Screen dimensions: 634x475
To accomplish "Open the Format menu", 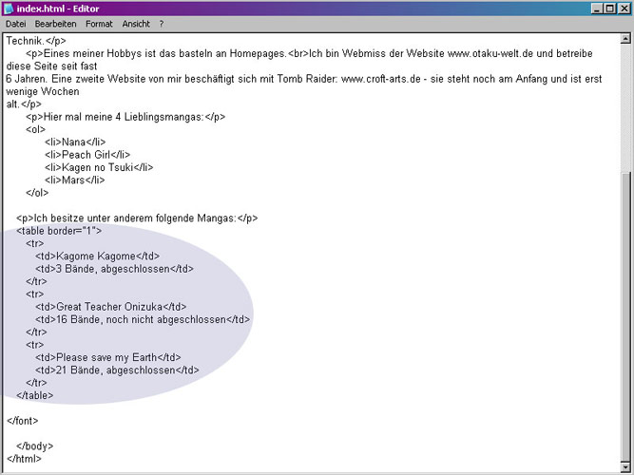I will [99, 24].
